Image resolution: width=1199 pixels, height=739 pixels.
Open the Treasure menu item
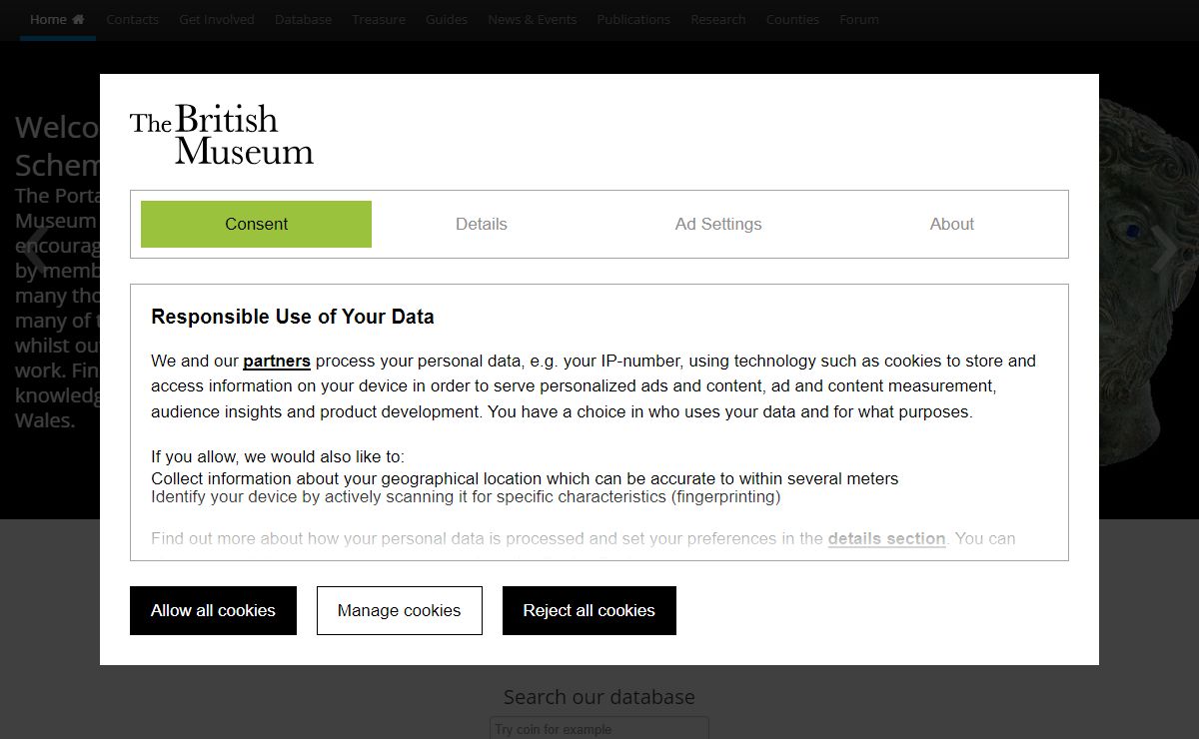379,19
